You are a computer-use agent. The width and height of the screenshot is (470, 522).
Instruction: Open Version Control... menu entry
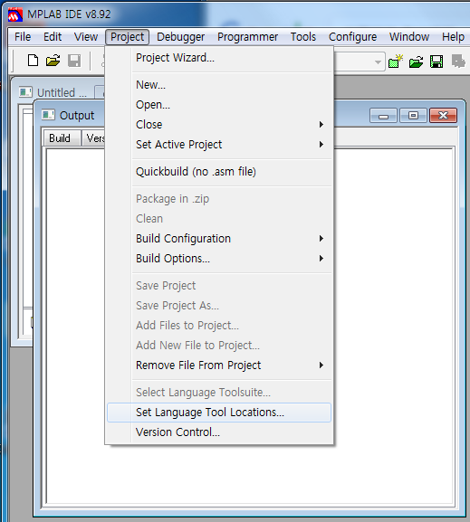pos(219,432)
